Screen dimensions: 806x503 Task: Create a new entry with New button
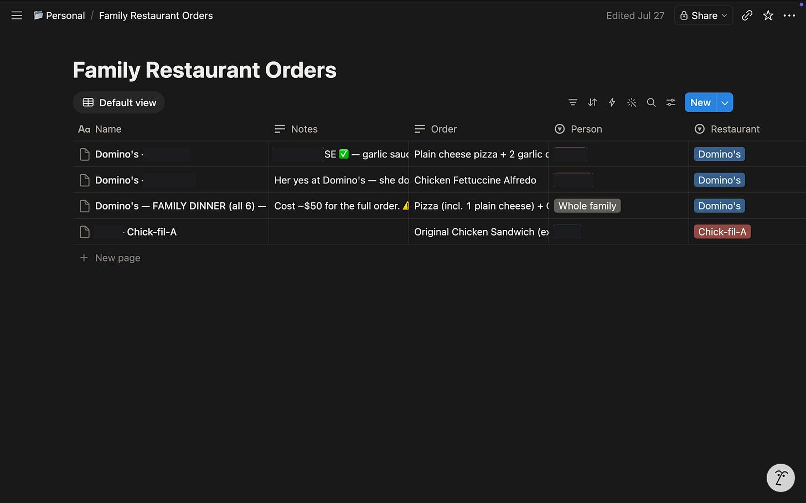pos(700,102)
